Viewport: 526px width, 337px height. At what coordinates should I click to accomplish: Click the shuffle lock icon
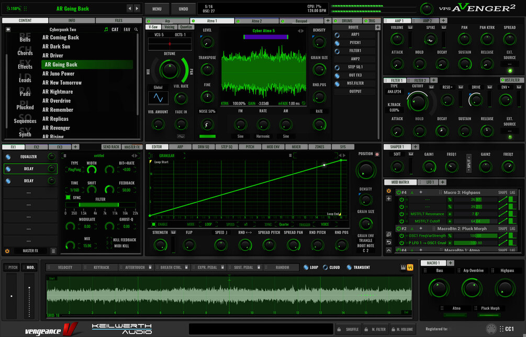(x=339, y=329)
